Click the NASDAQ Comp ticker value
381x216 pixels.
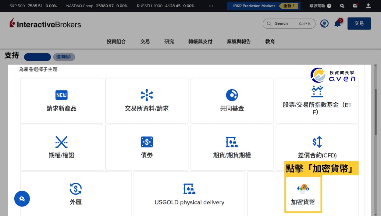tap(105, 6)
